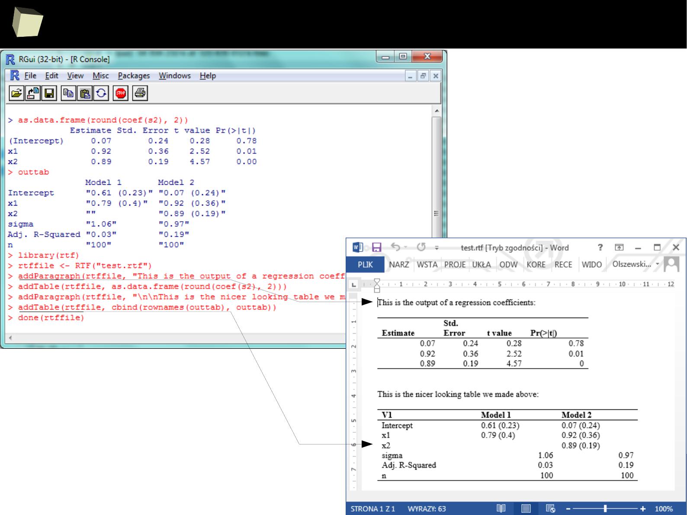This screenshot has height=515, width=687.
Task: Click the 'done(rtffile)' command line in R Console
Action: point(51,318)
